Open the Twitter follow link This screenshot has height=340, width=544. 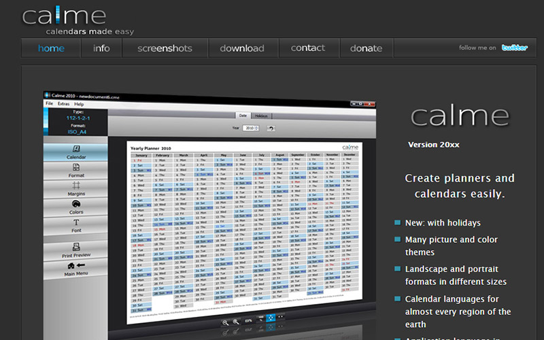[515, 48]
